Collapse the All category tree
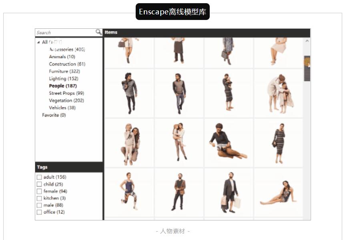This screenshot has height=240, width=345. [x=38, y=42]
